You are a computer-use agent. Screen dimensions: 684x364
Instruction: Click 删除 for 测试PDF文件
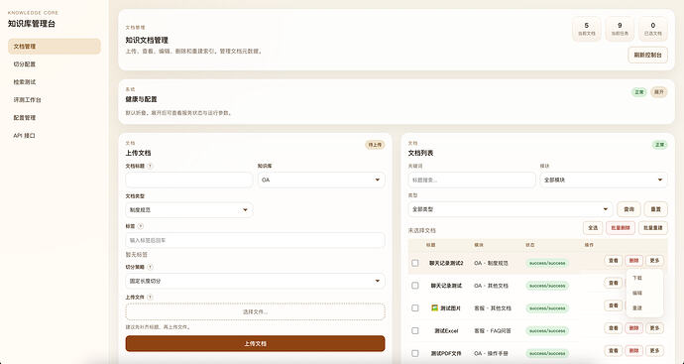pyautogui.click(x=633, y=350)
